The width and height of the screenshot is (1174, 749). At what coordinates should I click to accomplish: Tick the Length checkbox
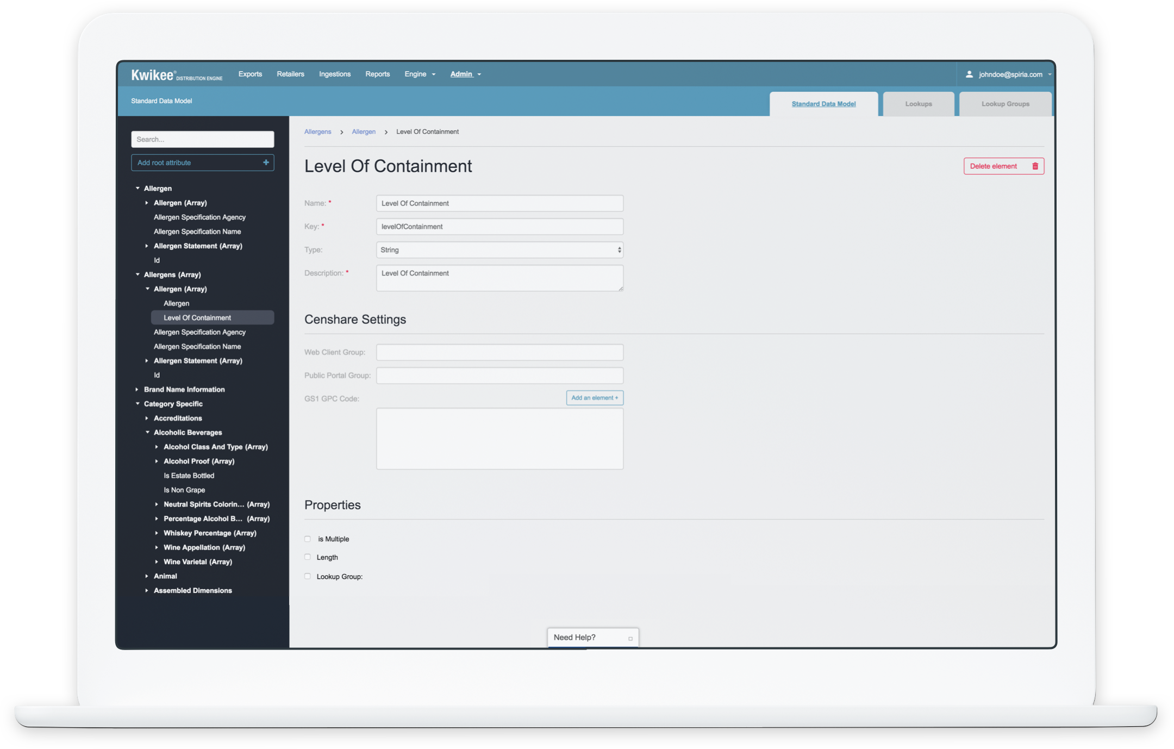[308, 557]
